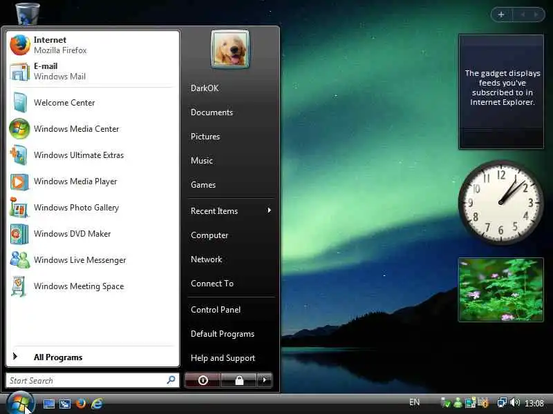Open Mozilla Firefox from the Internet entry
The image size is (553, 414).
tap(93, 45)
